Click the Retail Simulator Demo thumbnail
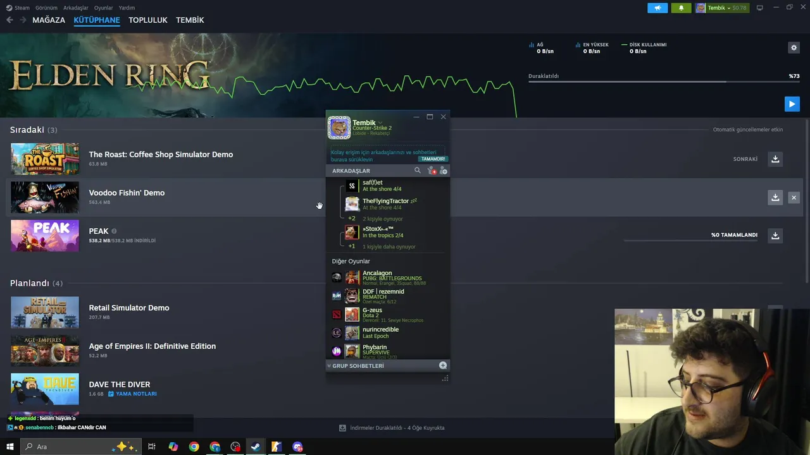 point(45,312)
